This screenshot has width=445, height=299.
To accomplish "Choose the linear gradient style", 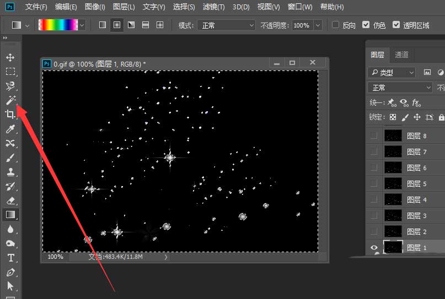I will tap(103, 25).
